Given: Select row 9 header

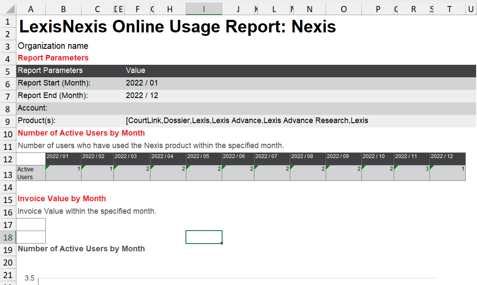Looking at the screenshot, I should click(x=8, y=121).
